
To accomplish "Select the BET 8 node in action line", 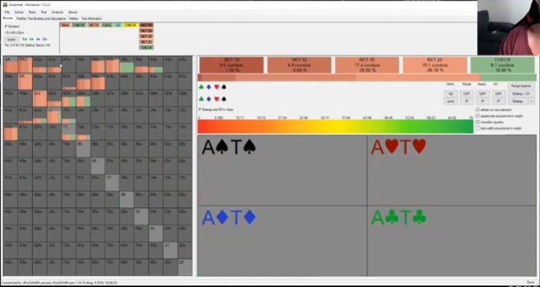I will click(x=94, y=26).
